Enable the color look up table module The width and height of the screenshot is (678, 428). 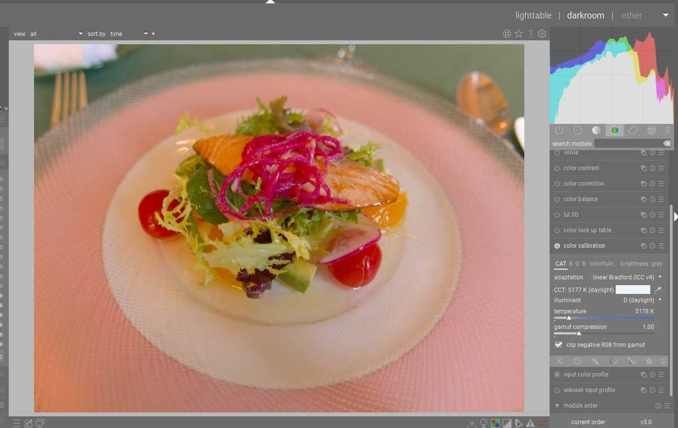tap(557, 230)
